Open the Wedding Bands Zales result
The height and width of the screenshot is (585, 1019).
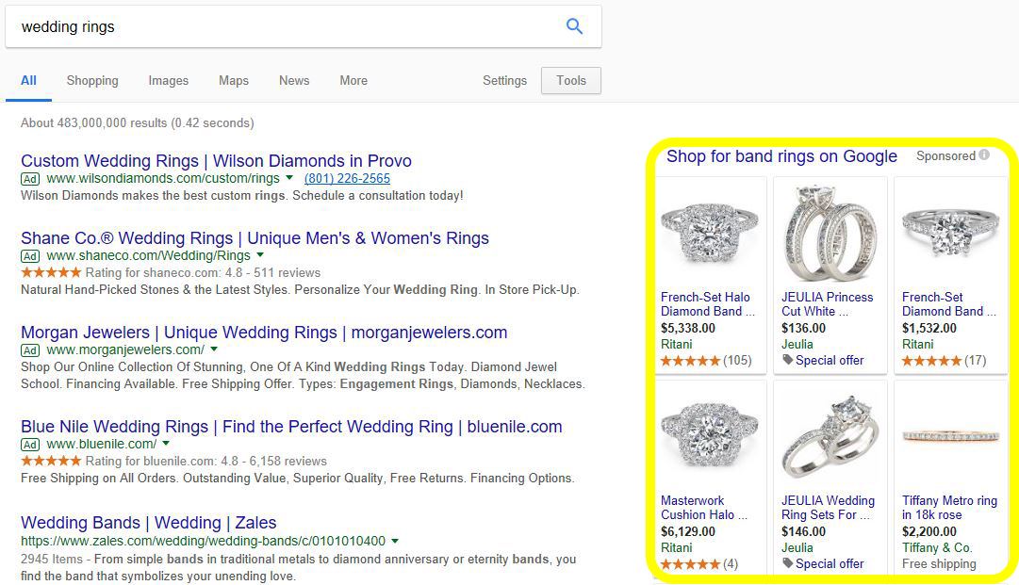[x=148, y=523]
